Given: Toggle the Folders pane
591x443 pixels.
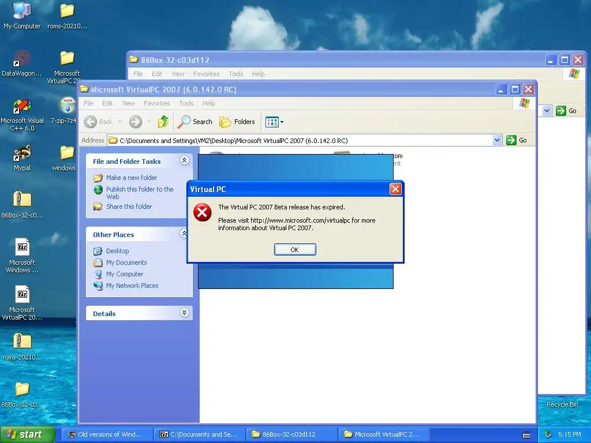Looking at the screenshot, I should click(237, 122).
